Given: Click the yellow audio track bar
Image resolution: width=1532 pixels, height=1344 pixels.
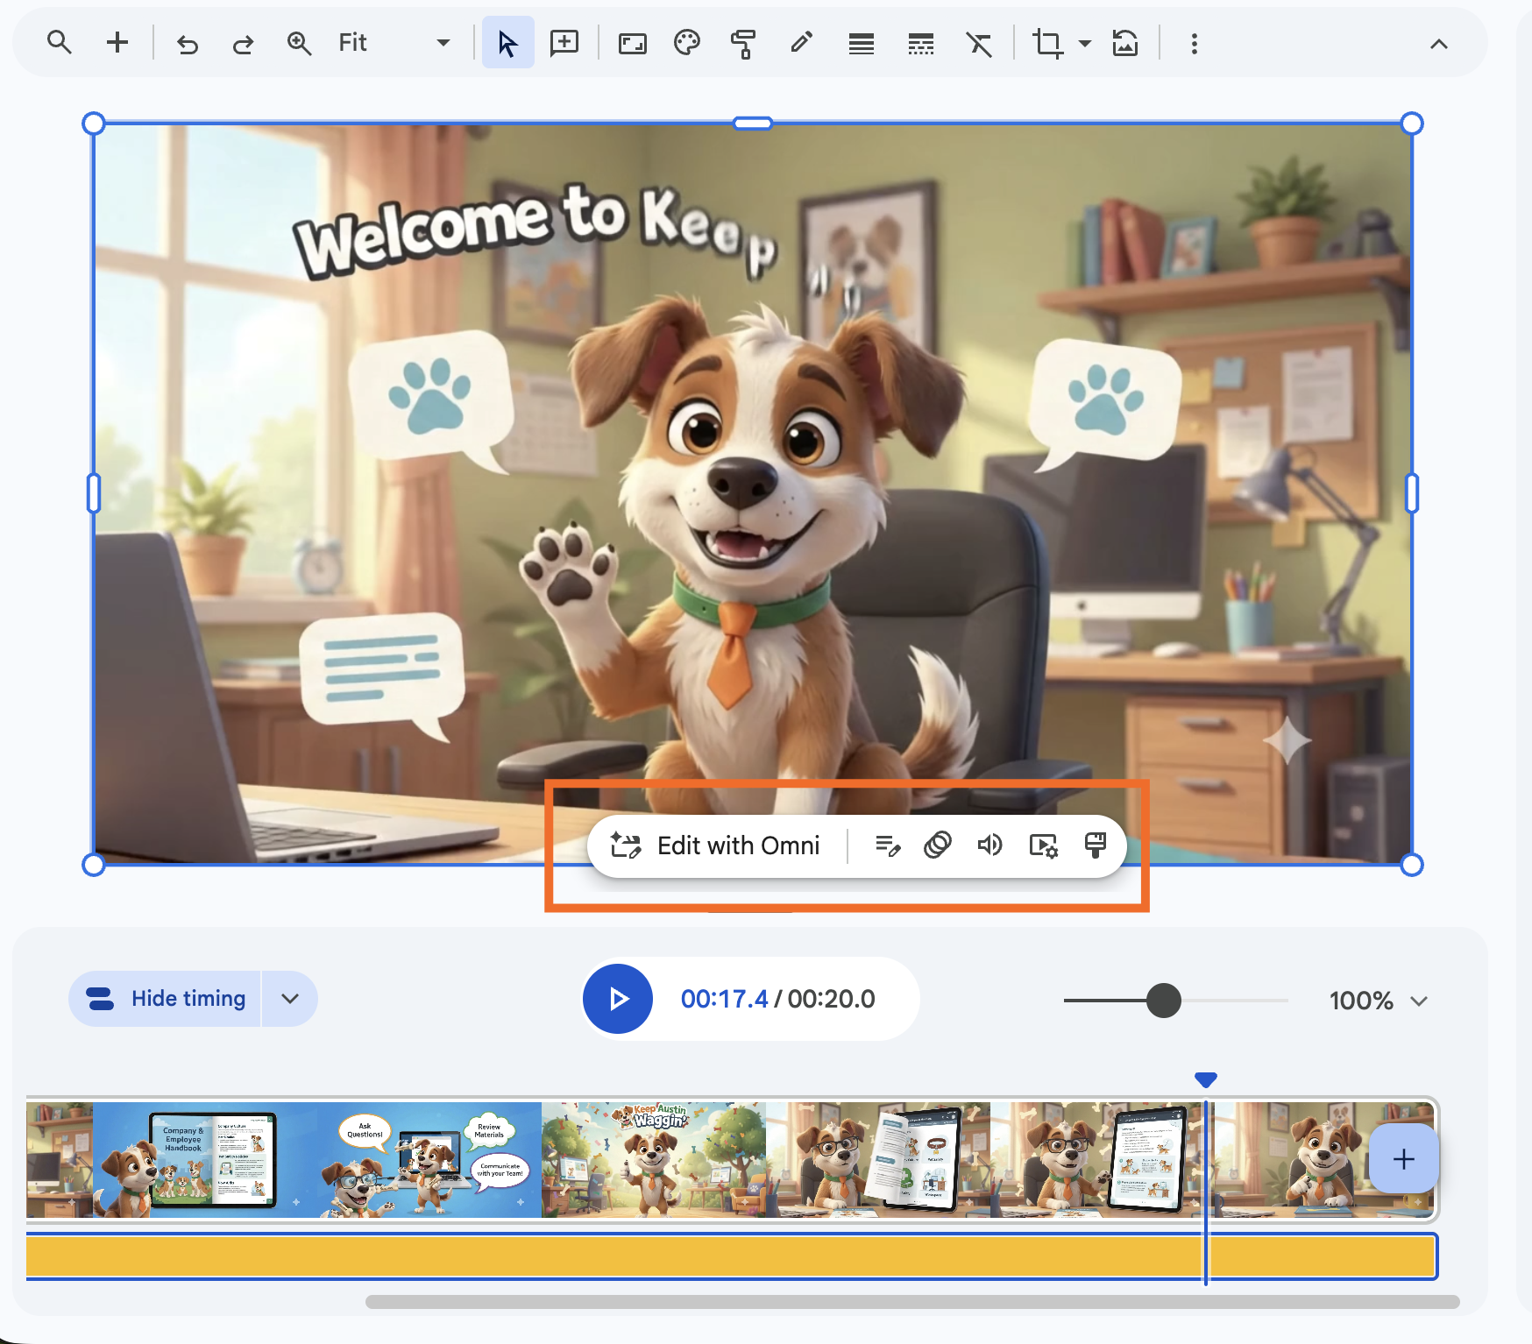Looking at the screenshot, I should [732, 1256].
